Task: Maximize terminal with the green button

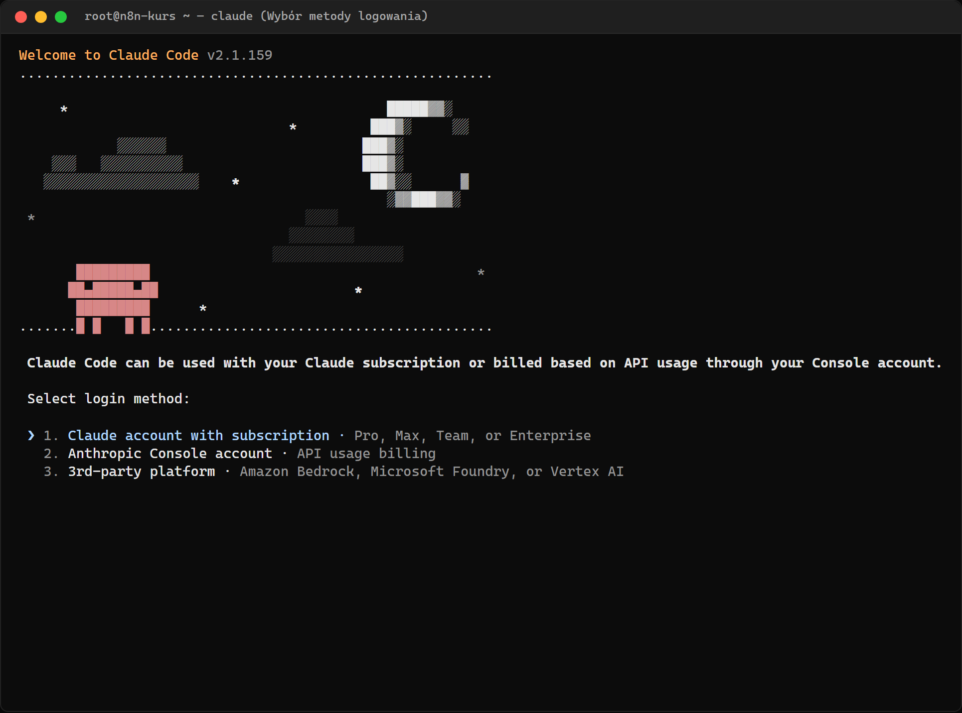Action: [61, 17]
